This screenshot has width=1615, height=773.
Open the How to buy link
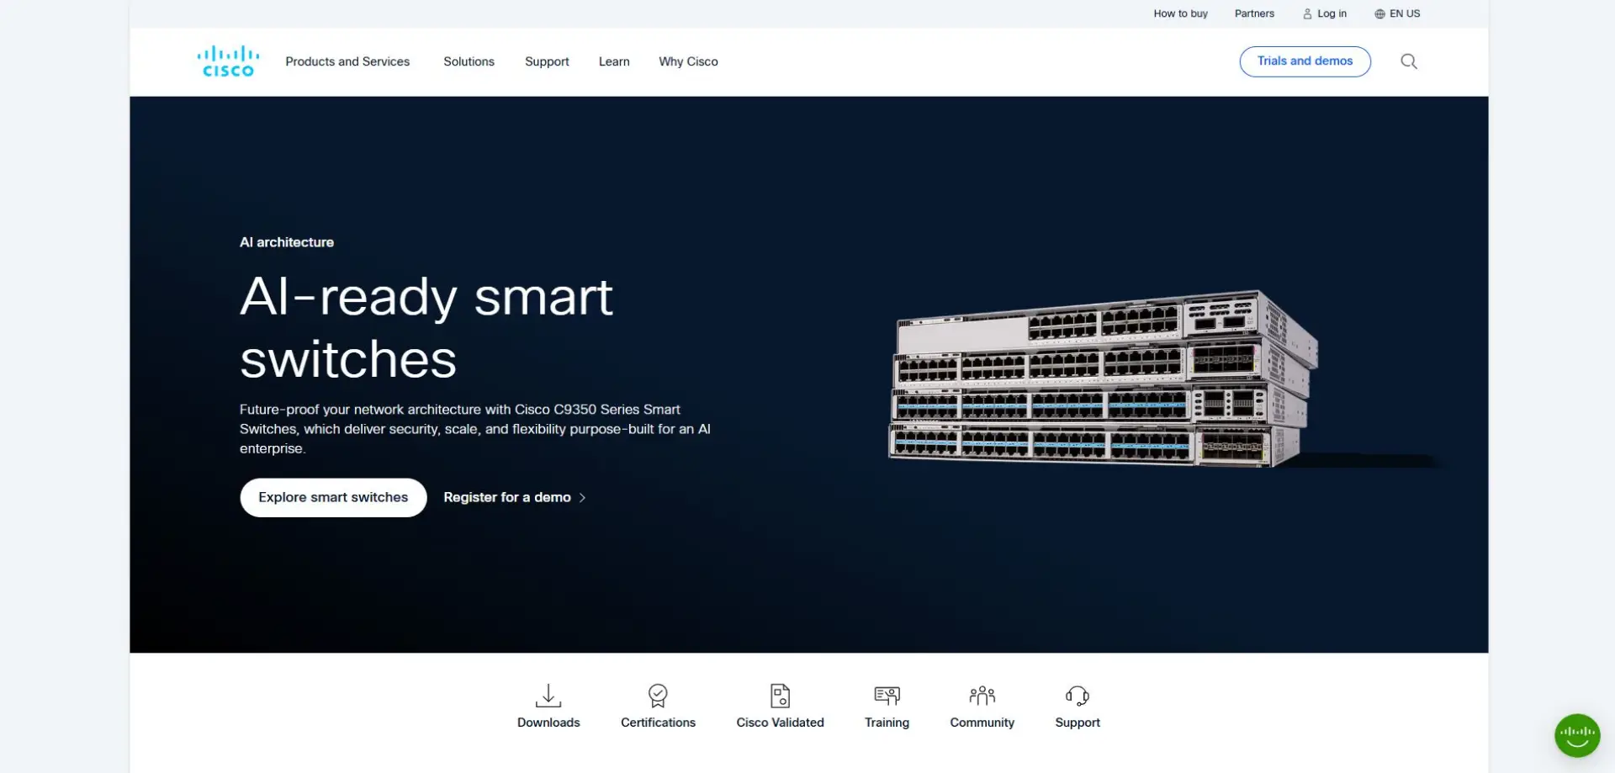click(1180, 14)
